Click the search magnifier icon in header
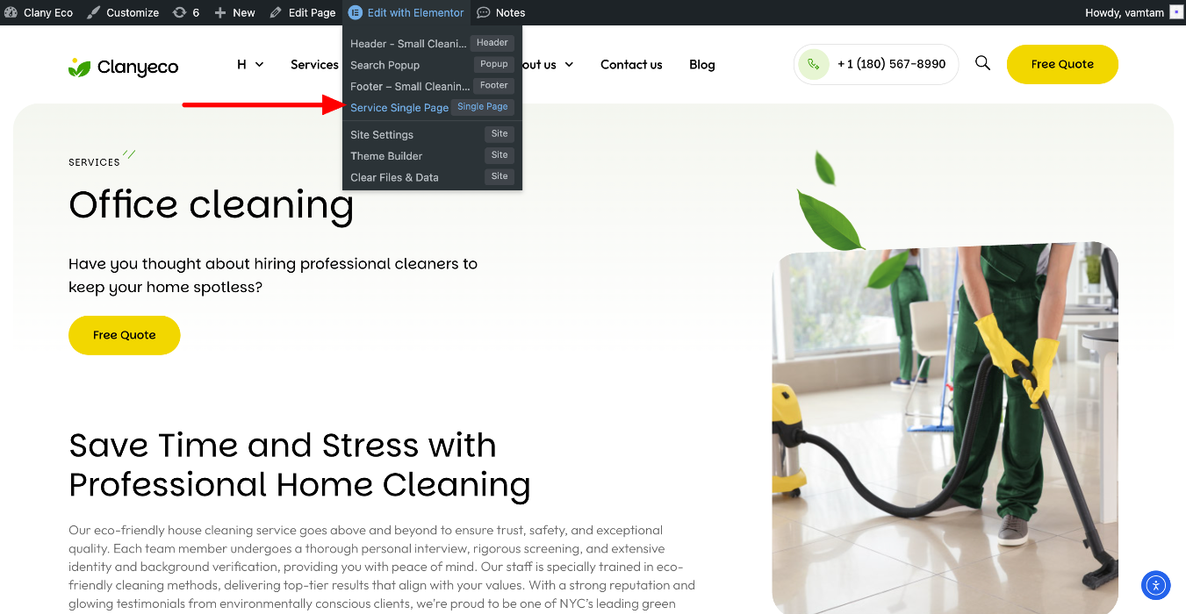The image size is (1186, 614). coord(982,63)
